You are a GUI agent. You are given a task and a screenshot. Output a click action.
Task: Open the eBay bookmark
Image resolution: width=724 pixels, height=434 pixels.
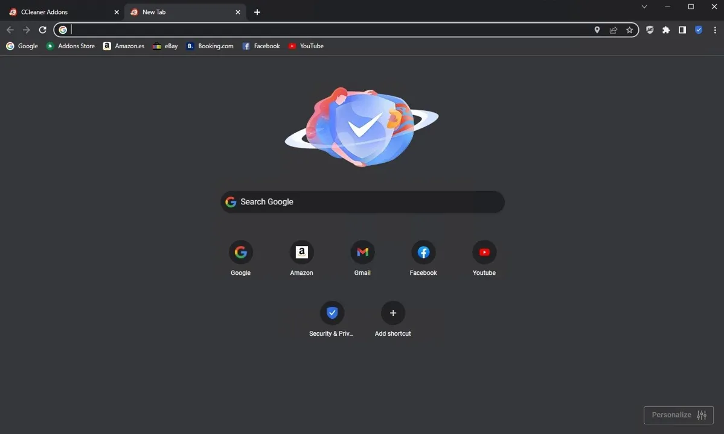[x=165, y=46]
